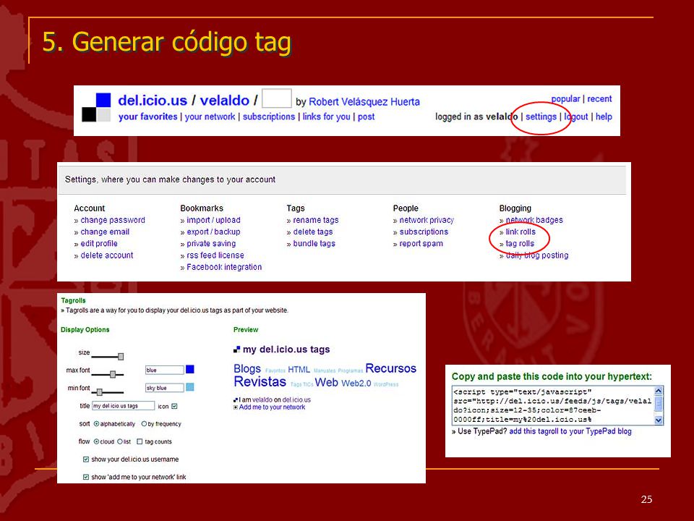The height and width of the screenshot is (521, 694).
Task: Open your network link
Action: click(x=210, y=117)
